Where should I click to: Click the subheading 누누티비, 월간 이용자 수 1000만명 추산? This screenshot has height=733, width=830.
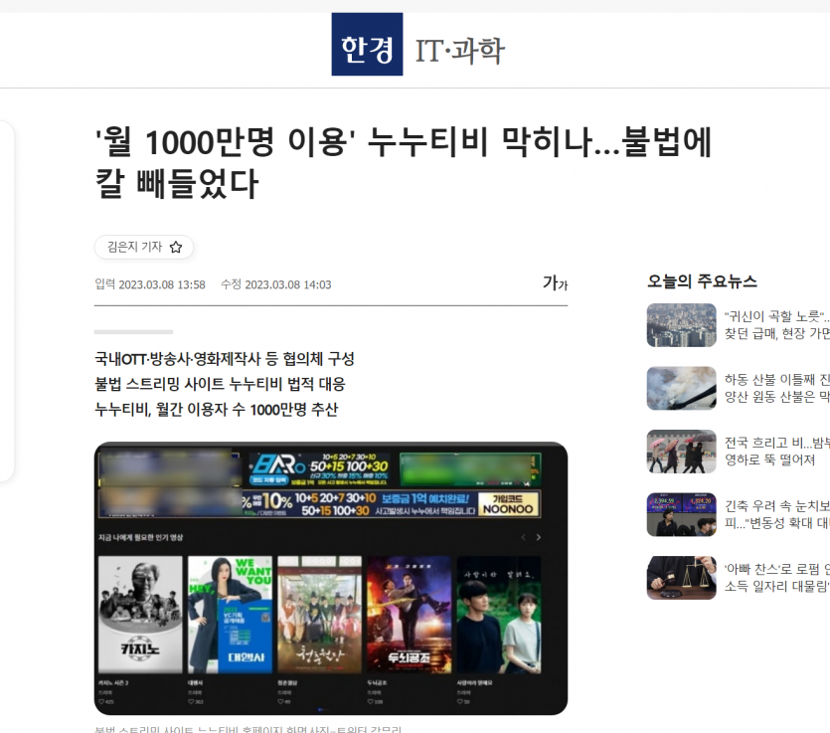click(216, 410)
